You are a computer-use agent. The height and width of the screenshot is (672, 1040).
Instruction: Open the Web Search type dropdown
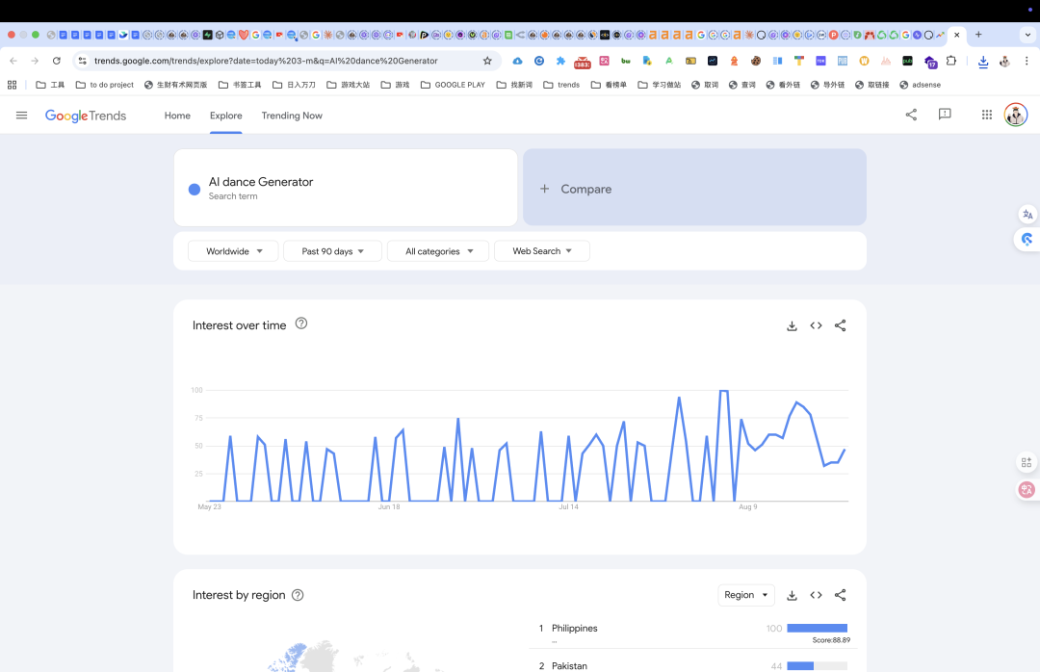click(x=542, y=250)
